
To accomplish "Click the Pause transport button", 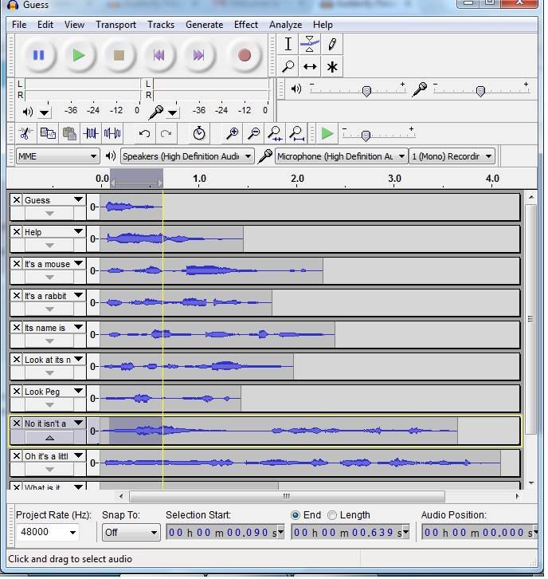I will [39, 55].
